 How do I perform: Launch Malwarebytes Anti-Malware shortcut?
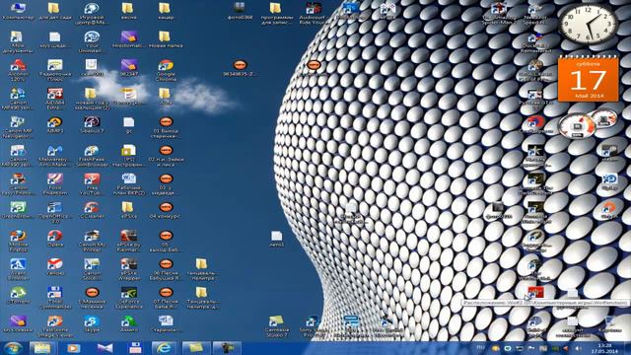point(55,156)
